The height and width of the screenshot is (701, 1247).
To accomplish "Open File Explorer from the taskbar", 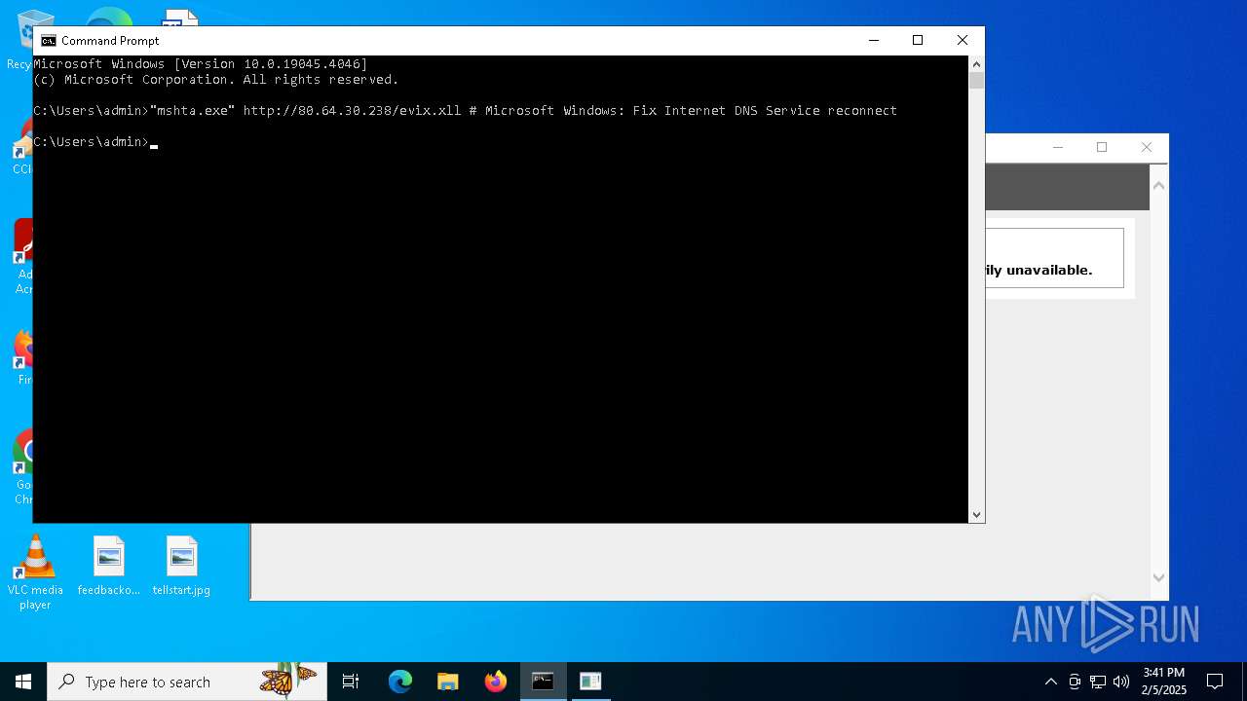I will [x=448, y=682].
